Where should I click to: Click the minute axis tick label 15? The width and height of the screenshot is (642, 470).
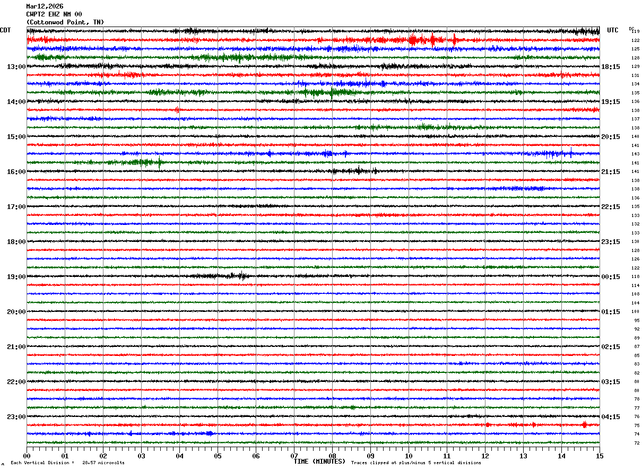(x=600, y=456)
